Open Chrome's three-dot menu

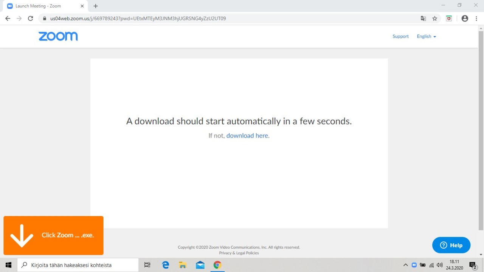coord(476,19)
